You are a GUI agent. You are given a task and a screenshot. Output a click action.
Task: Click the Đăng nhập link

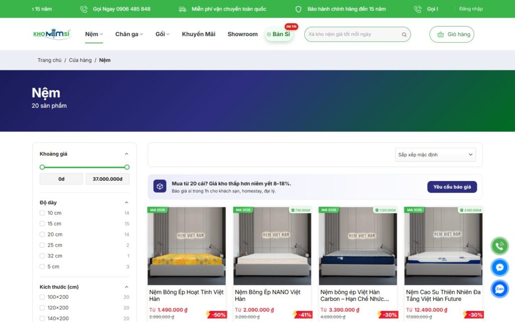[x=471, y=9]
